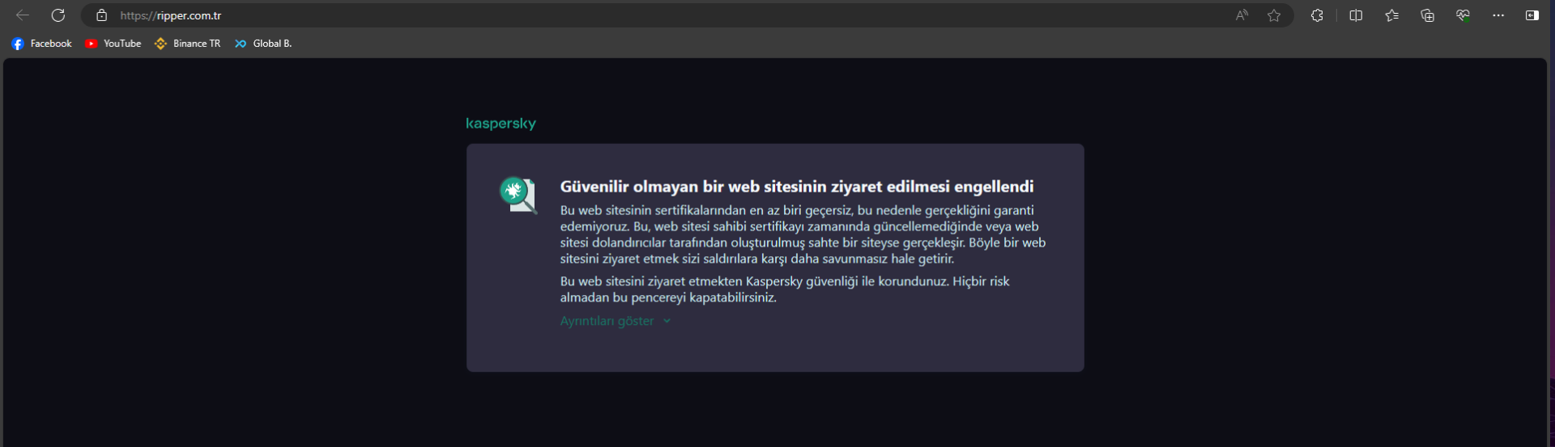Click the Kaspersky bug magnifier warning icon
The image size is (1555, 447).
tap(518, 195)
